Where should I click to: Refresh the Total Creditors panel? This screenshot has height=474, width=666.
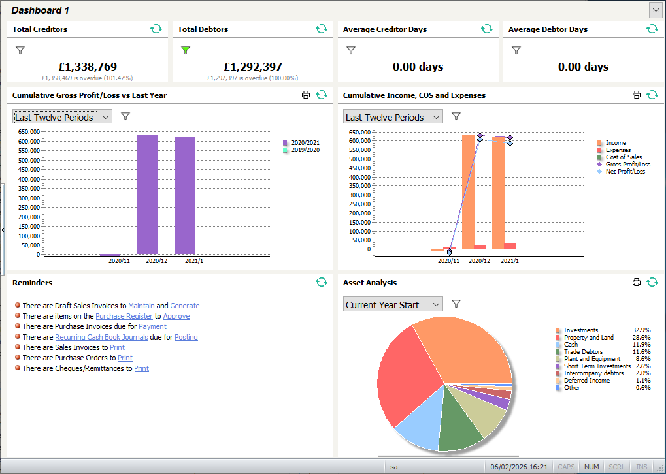[x=156, y=29]
